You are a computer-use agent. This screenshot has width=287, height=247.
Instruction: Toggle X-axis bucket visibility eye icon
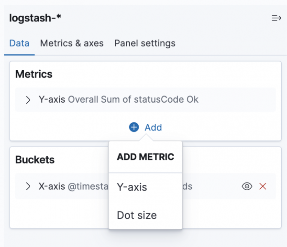247,186
